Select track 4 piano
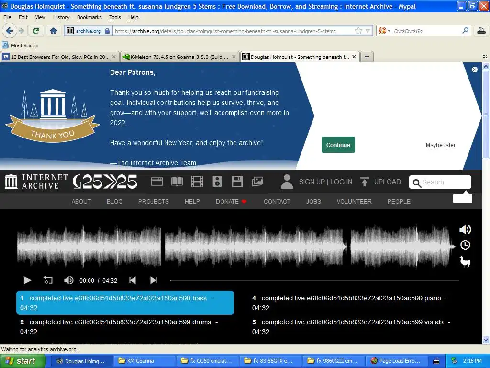The height and width of the screenshot is (368, 490). coord(357,303)
